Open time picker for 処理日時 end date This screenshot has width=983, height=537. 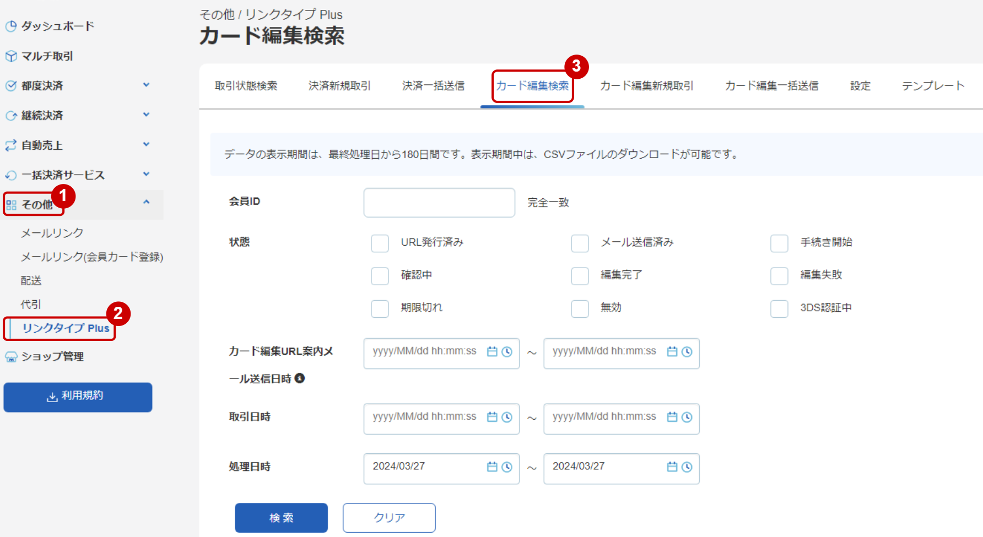click(687, 467)
